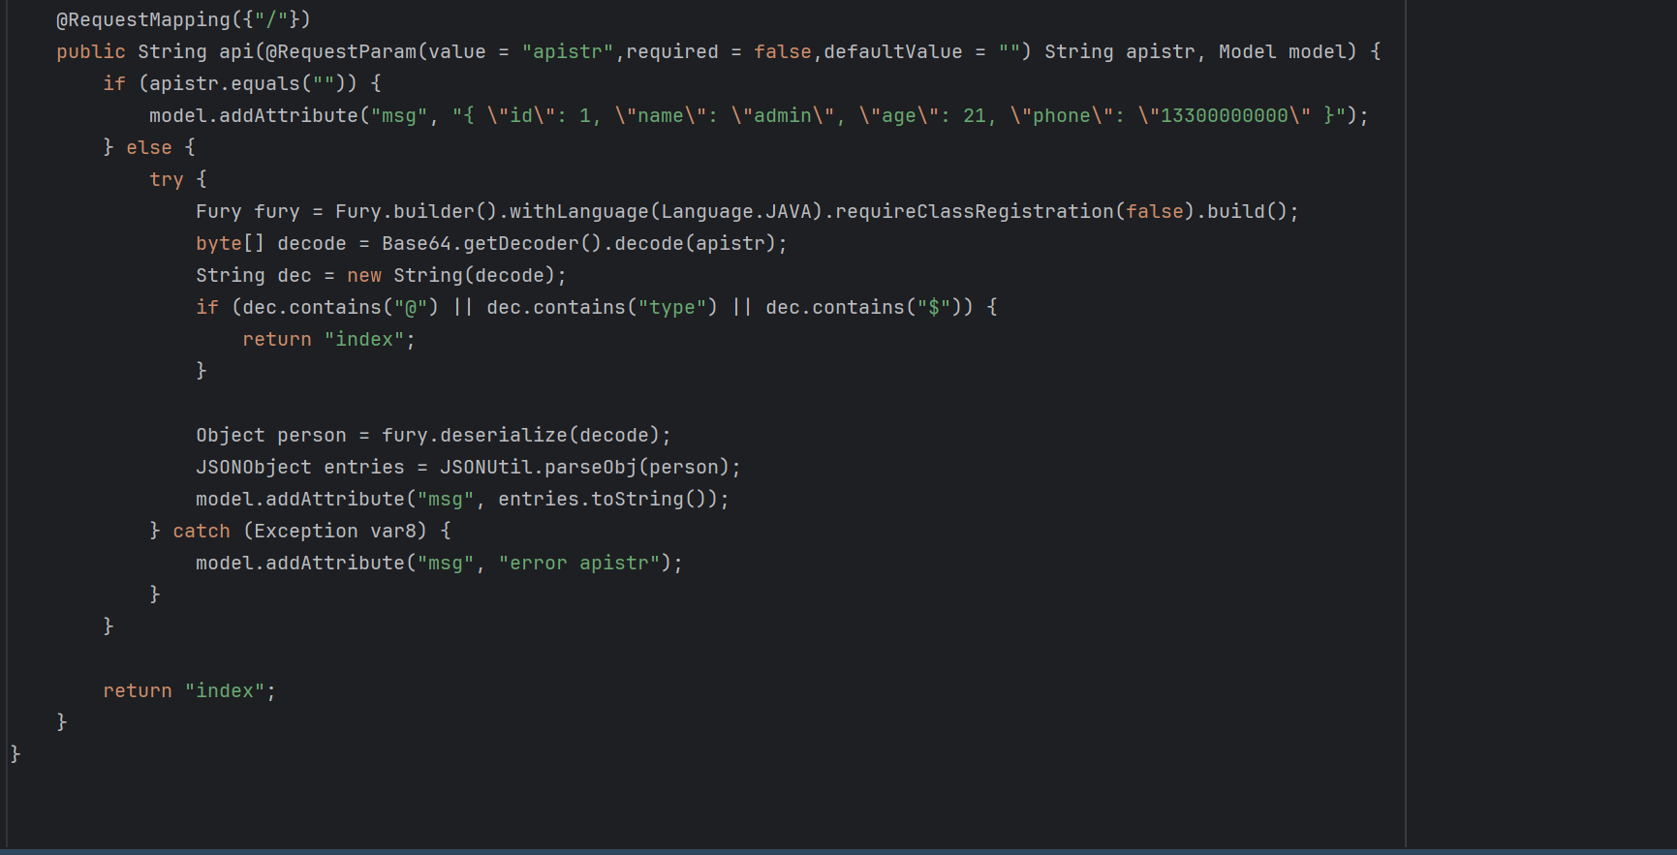This screenshot has height=855, width=1677.
Task: Click the Model model parameter
Action: [x=1283, y=51]
